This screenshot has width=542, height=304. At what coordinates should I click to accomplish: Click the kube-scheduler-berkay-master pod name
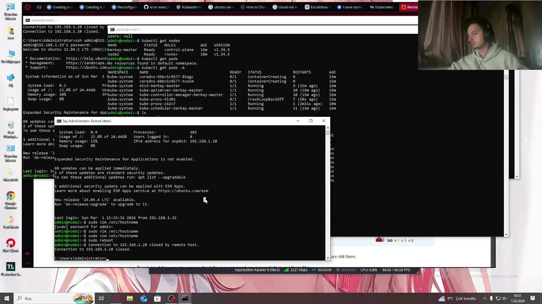coord(171,108)
